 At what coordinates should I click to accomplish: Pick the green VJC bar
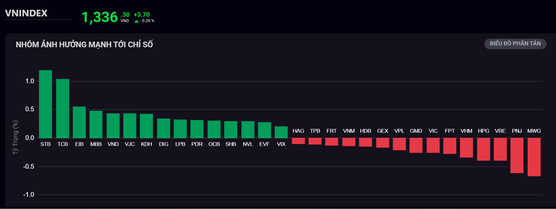click(130, 125)
